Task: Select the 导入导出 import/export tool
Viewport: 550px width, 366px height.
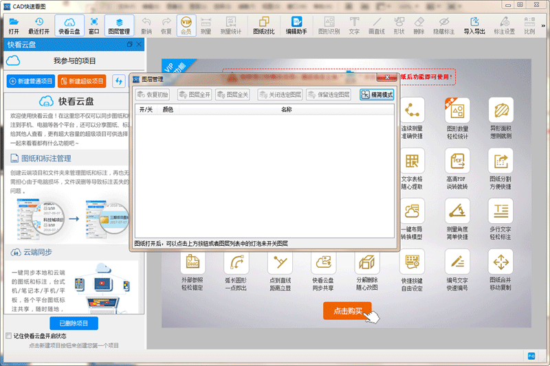Action: coord(474,26)
